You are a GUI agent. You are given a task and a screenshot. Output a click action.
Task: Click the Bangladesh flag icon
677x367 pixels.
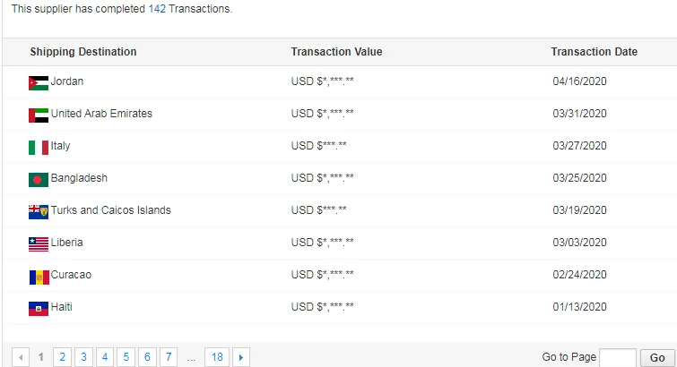[39, 180]
